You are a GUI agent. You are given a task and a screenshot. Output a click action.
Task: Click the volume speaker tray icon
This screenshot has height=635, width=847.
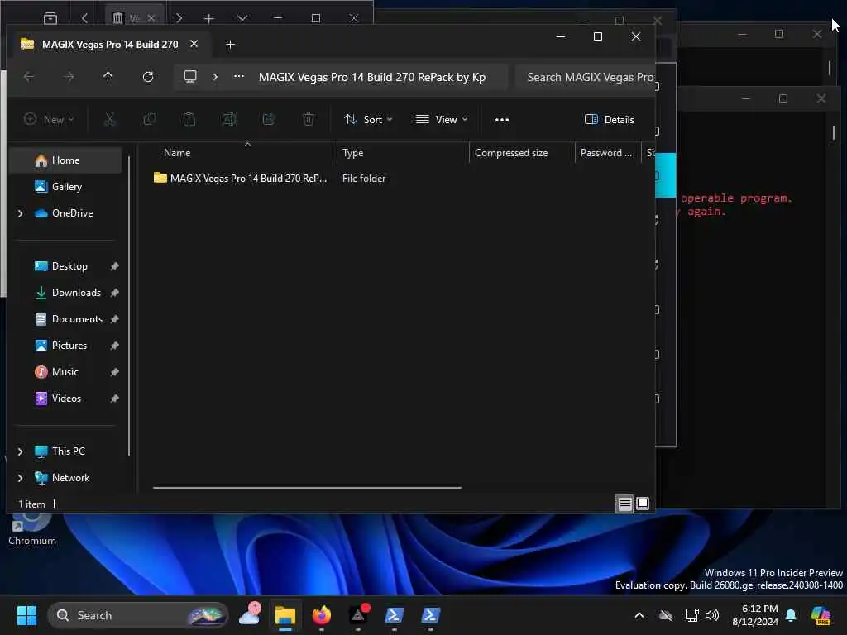pos(712,615)
